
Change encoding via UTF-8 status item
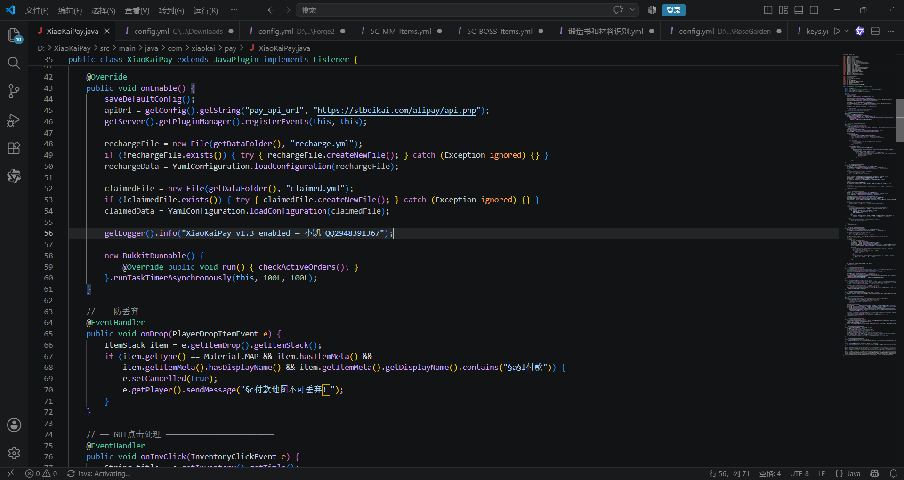[x=799, y=473]
